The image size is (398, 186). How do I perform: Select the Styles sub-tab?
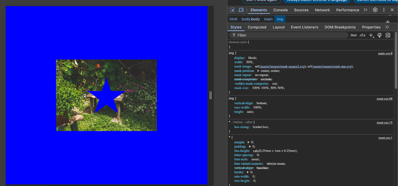[x=236, y=27]
